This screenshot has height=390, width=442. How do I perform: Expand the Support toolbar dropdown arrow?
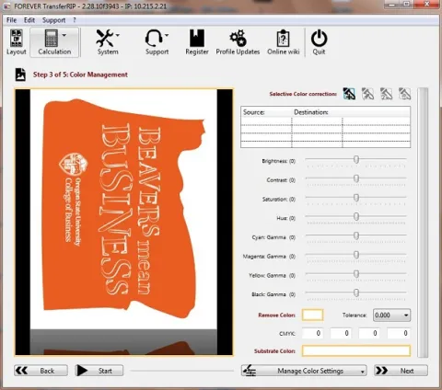click(167, 35)
